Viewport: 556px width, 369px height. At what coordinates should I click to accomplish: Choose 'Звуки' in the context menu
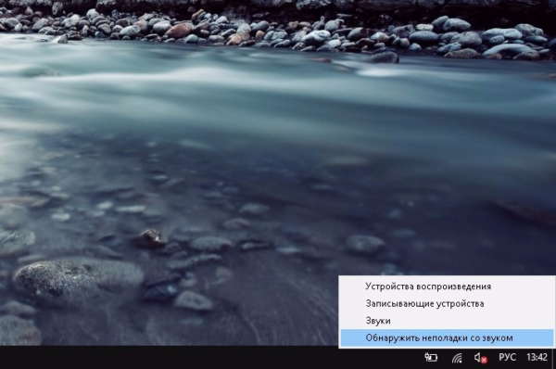pos(447,321)
